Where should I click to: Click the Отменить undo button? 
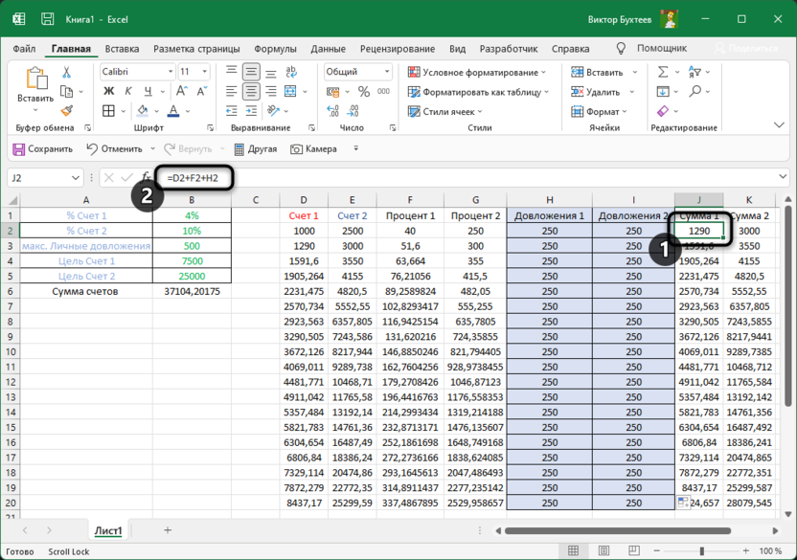click(x=114, y=149)
